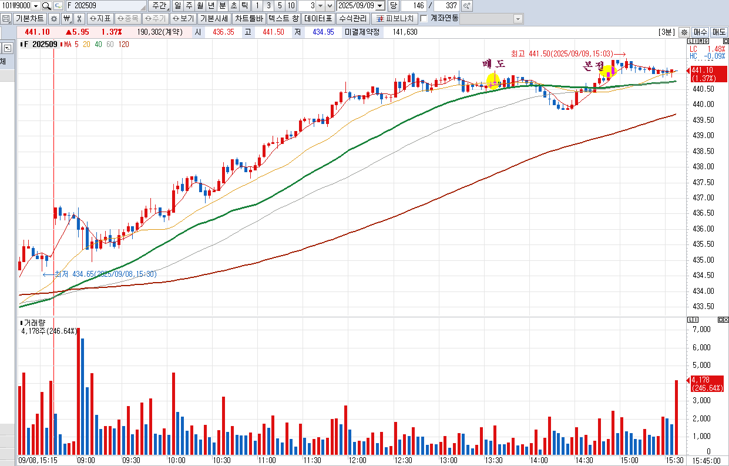Click the 매수 buy button
Viewport: 729px width, 466px height.
700,32
